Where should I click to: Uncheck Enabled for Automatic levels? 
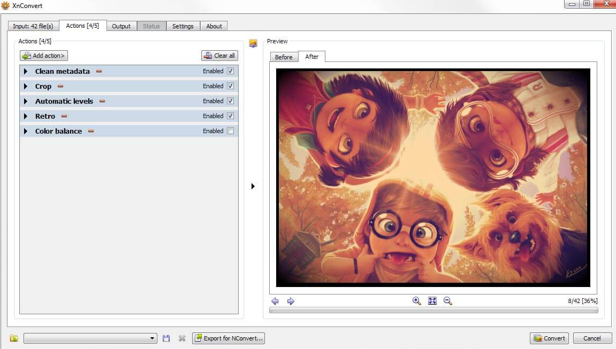coord(231,101)
